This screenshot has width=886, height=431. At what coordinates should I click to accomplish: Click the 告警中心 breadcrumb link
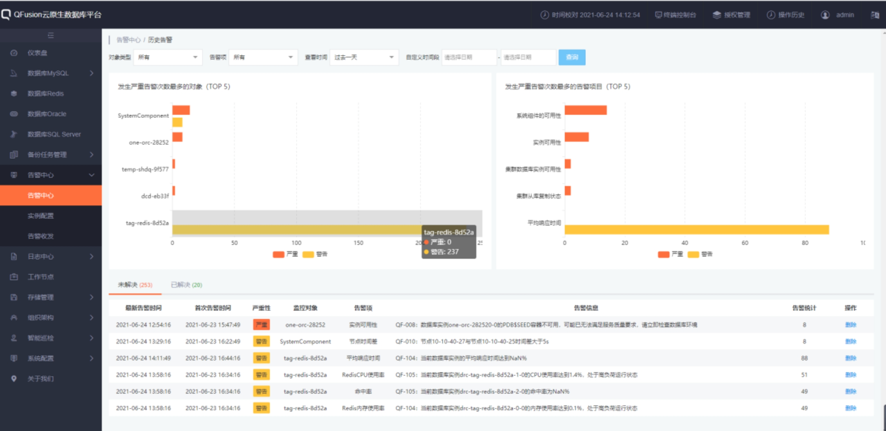128,40
